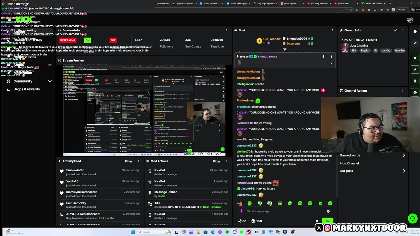
Task: Click the Just Chatting category thumbnail
Action: click(x=345, y=48)
